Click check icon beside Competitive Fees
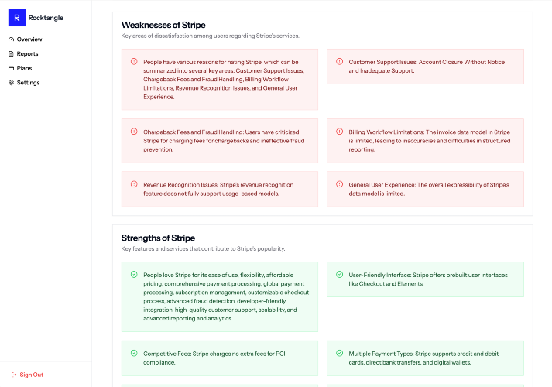Screen dimensions: 552x387 tap(134, 353)
